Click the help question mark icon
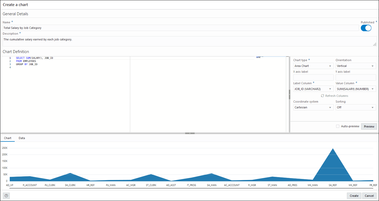The image size is (379, 201). [6, 195]
